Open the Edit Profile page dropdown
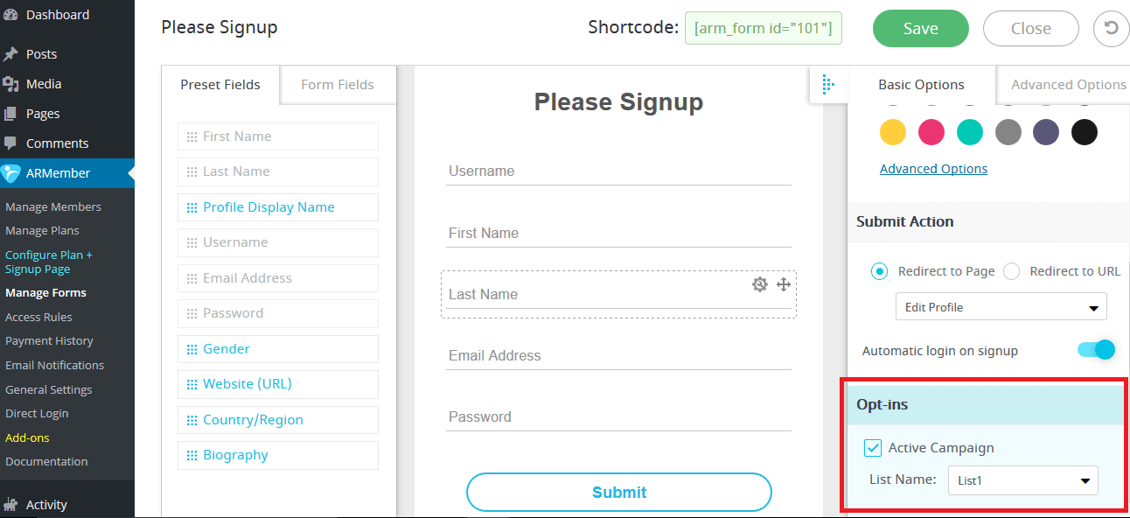The image size is (1130, 518). [1001, 307]
